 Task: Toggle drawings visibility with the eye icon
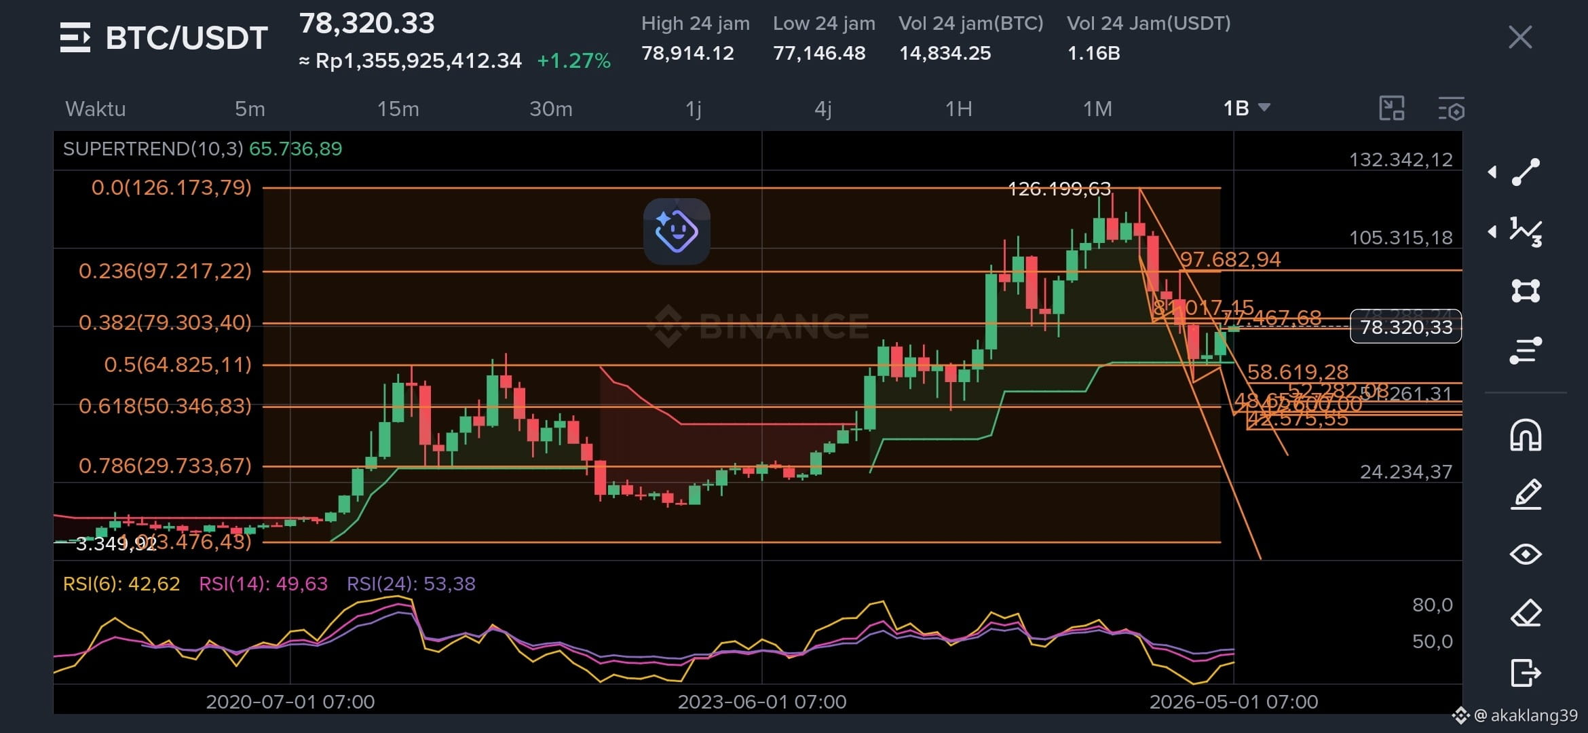tap(1526, 555)
